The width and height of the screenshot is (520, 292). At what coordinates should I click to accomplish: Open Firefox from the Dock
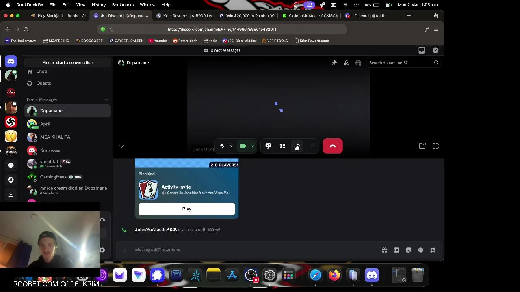tap(334, 275)
